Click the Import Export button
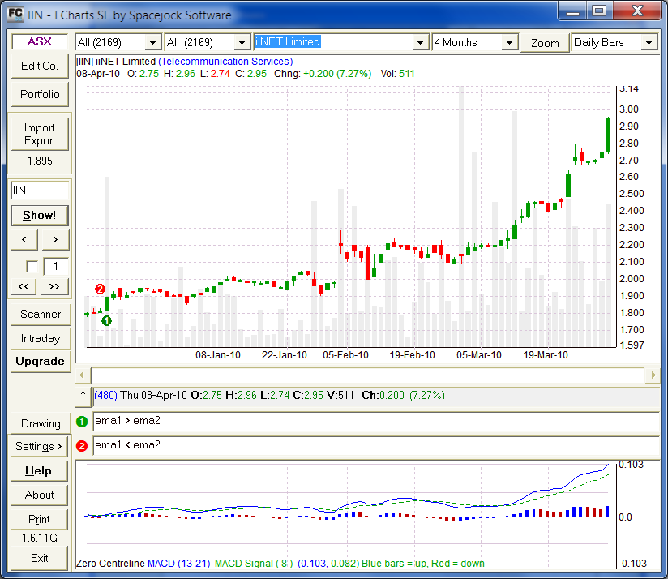This screenshot has height=579, width=668. (x=40, y=134)
